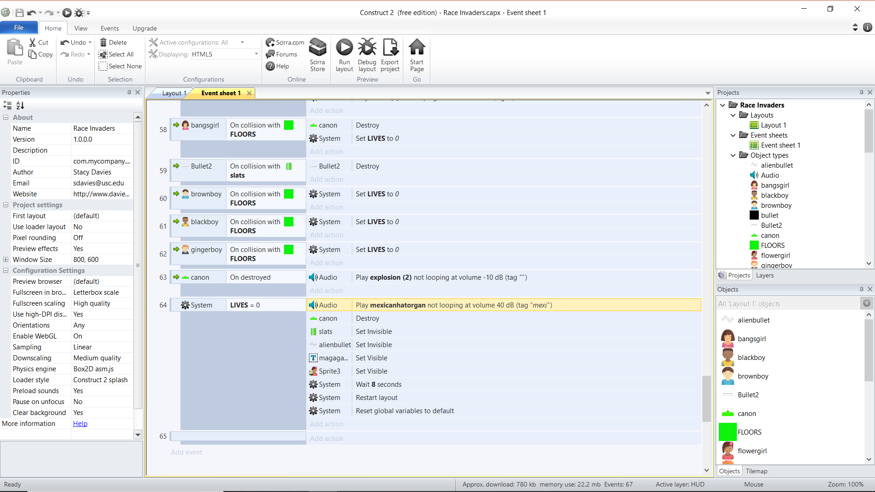The height and width of the screenshot is (492, 875).
Task: Switch to the View ribbon tab
Action: coord(81,28)
